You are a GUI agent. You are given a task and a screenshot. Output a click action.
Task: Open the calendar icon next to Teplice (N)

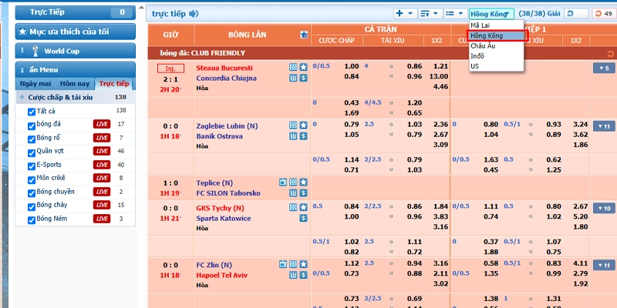point(283,182)
